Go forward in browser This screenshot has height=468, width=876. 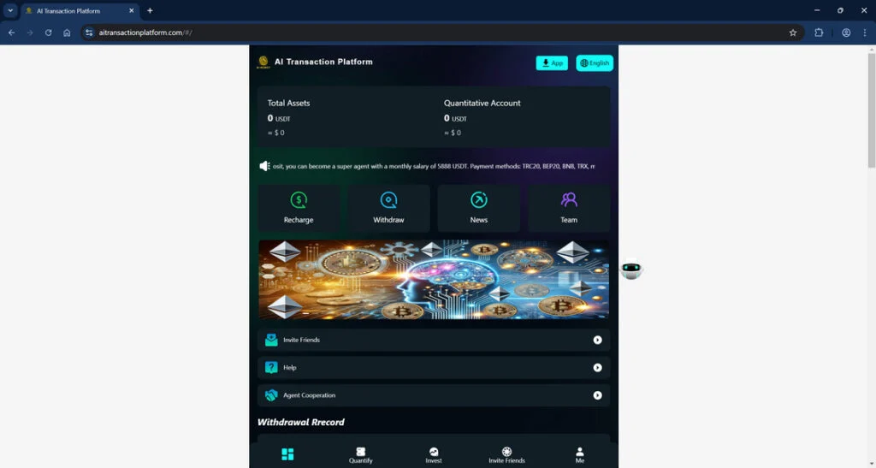click(x=30, y=33)
